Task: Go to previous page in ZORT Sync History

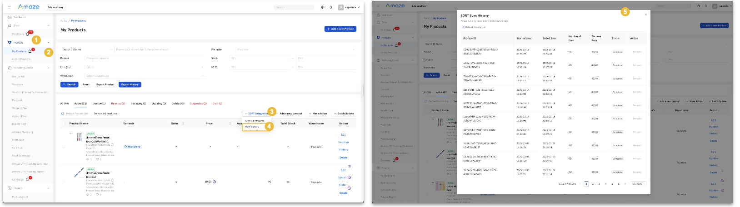Action: [580, 184]
